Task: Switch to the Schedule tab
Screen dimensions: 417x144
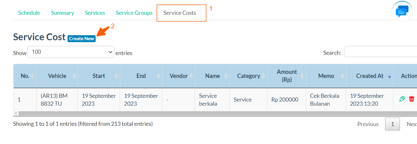Action: [29, 13]
